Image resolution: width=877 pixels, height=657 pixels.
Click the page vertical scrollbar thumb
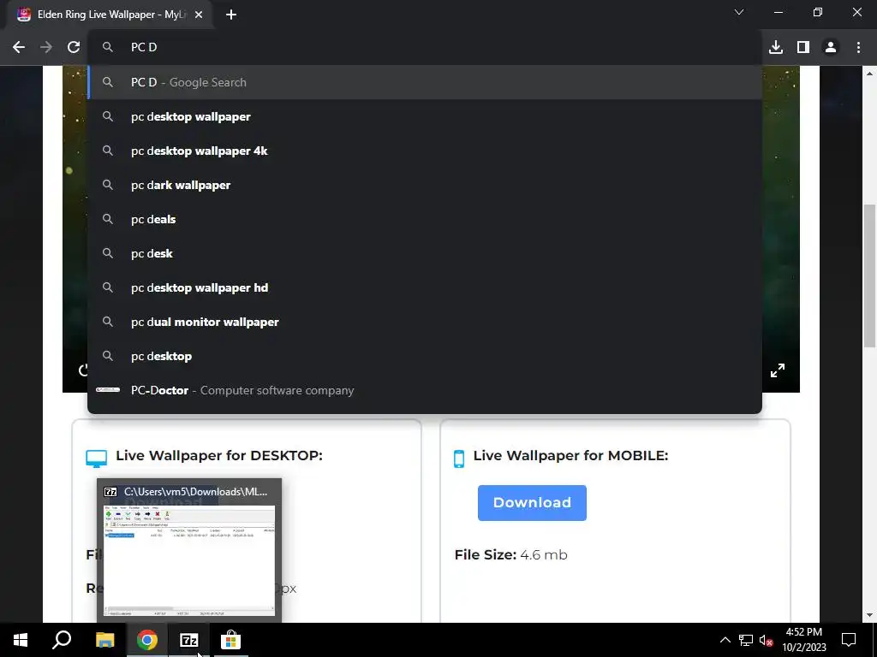tap(870, 276)
